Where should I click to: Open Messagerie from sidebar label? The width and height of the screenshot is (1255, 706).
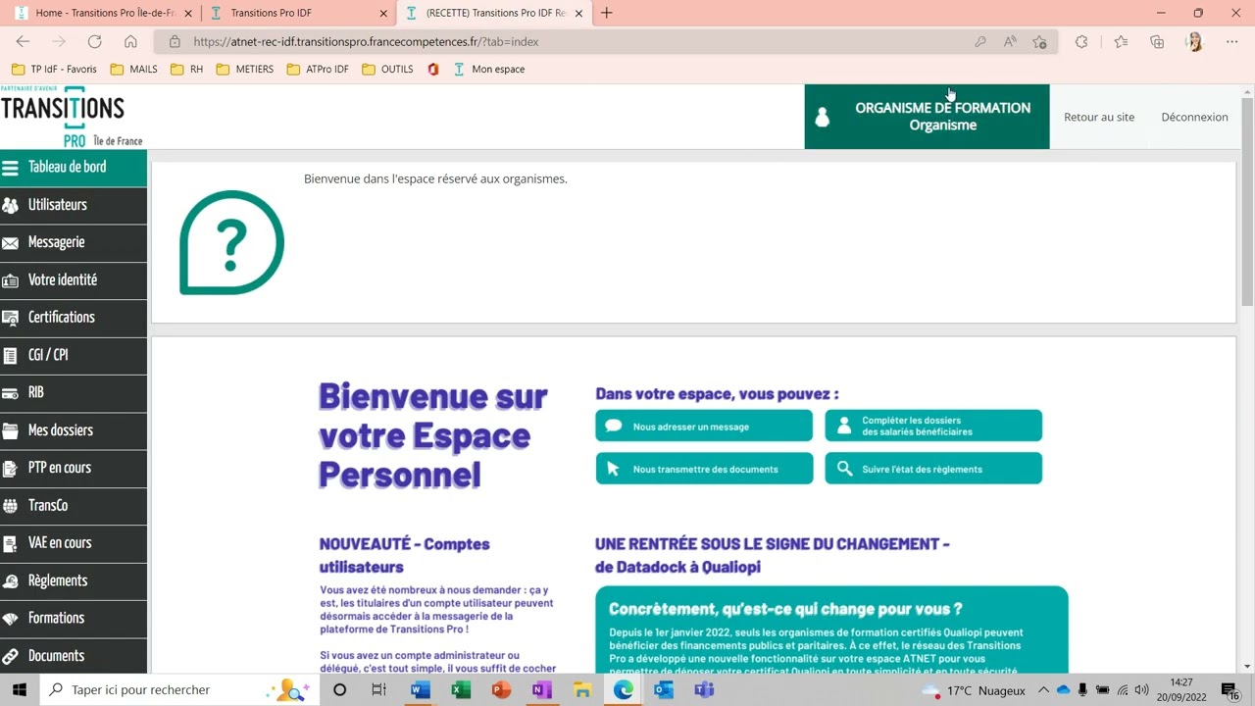57,242
